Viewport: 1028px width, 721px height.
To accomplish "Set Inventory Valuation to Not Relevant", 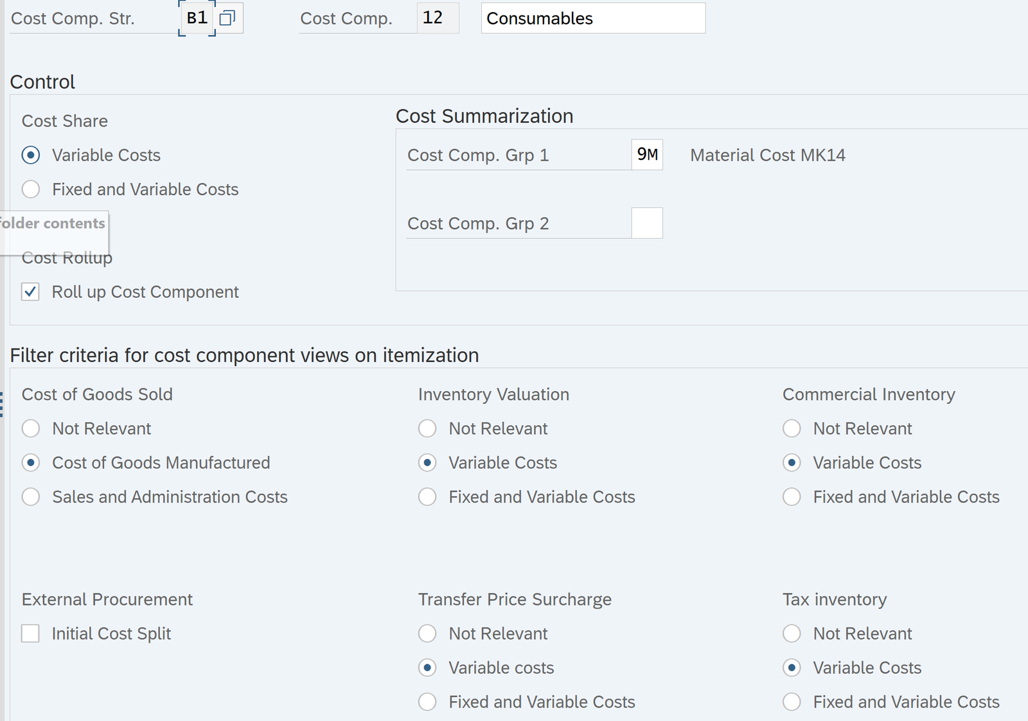I will [427, 429].
